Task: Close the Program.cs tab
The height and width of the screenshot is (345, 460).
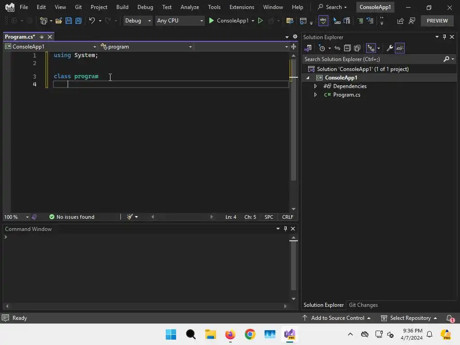Action: [50, 37]
